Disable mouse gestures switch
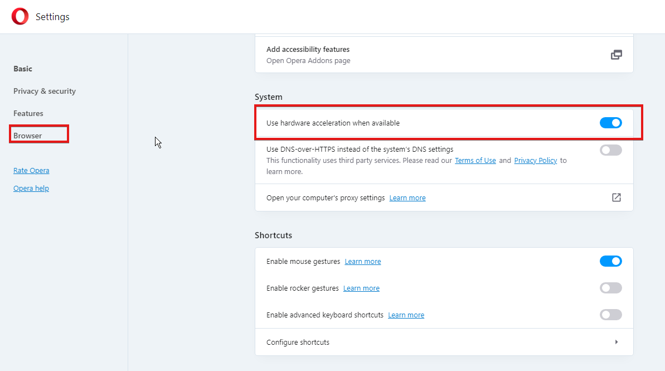Viewport: 665px width, 371px height. (x=611, y=261)
